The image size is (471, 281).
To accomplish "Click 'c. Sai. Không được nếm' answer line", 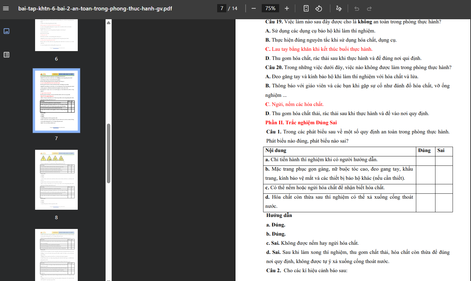I will click(312, 243).
